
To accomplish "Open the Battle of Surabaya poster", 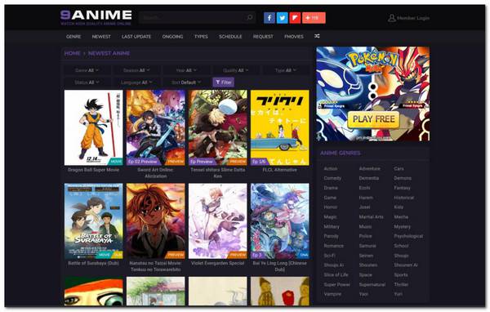I will [93, 221].
